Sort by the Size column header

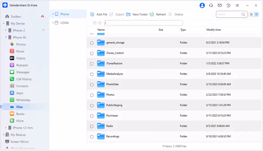[161, 30]
